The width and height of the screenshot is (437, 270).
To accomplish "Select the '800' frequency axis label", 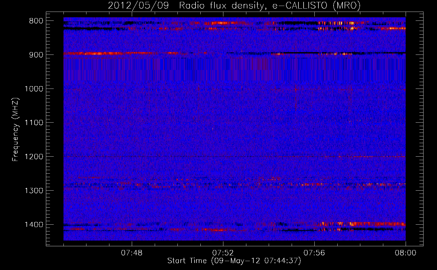I will [36, 21].
